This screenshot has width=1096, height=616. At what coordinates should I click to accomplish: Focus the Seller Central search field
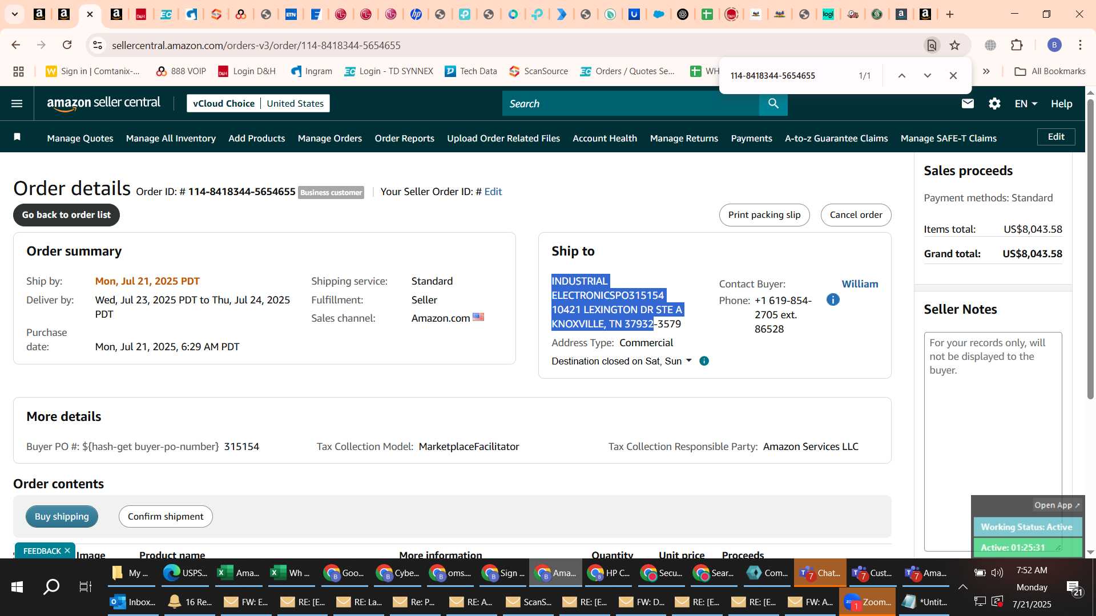pyautogui.click(x=630, y=103)
